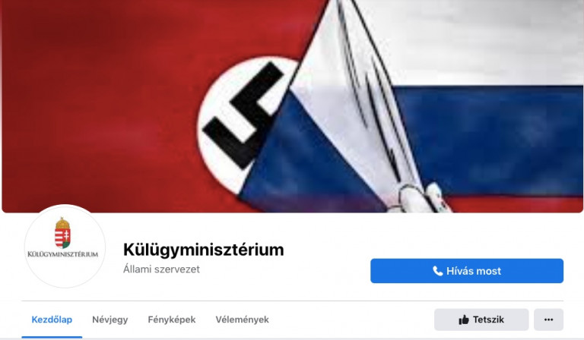Click the Hungarian coat of arms logo
This screenshot has height=340, width=584.
62,233
